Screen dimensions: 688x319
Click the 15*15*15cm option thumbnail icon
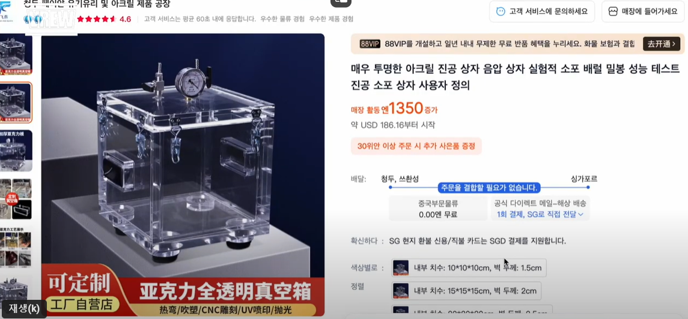[x=400, y=291]
